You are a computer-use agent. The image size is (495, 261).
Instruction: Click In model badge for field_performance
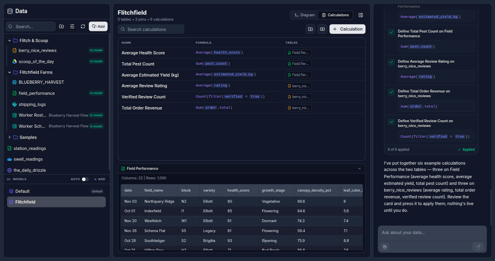[x=96, y=93]
